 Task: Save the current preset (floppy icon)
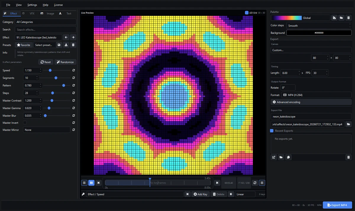coord(59,45)
